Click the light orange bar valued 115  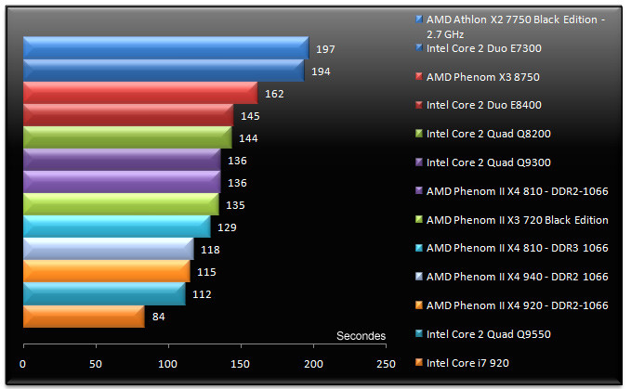pos(107,271)
